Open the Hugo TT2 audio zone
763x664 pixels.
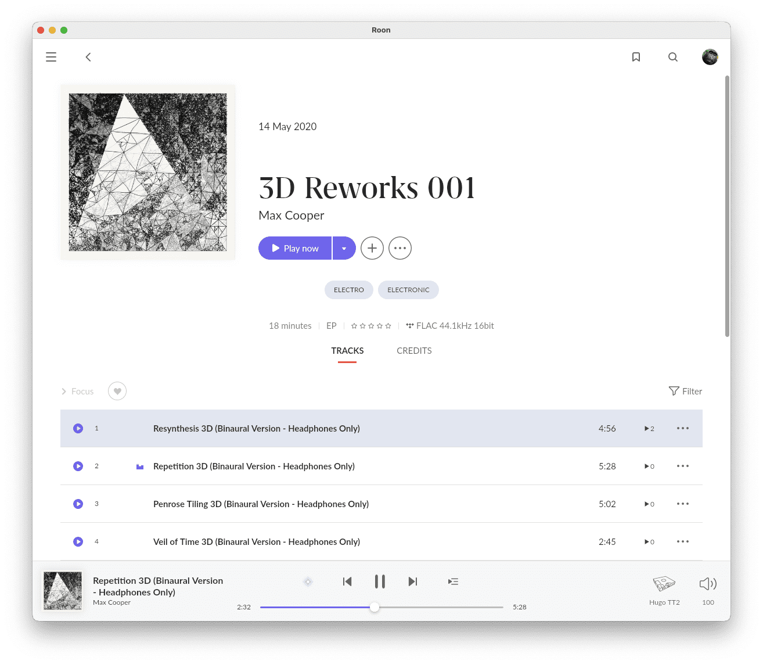pos(664,590)
